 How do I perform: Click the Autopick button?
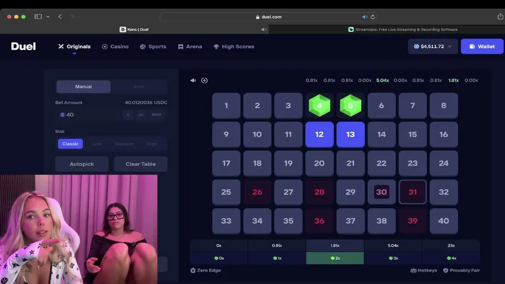(82, 164)
